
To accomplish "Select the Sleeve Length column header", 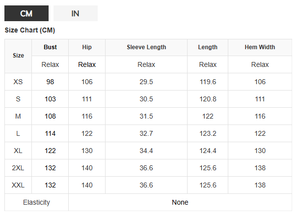I will [x=146, y=47].
